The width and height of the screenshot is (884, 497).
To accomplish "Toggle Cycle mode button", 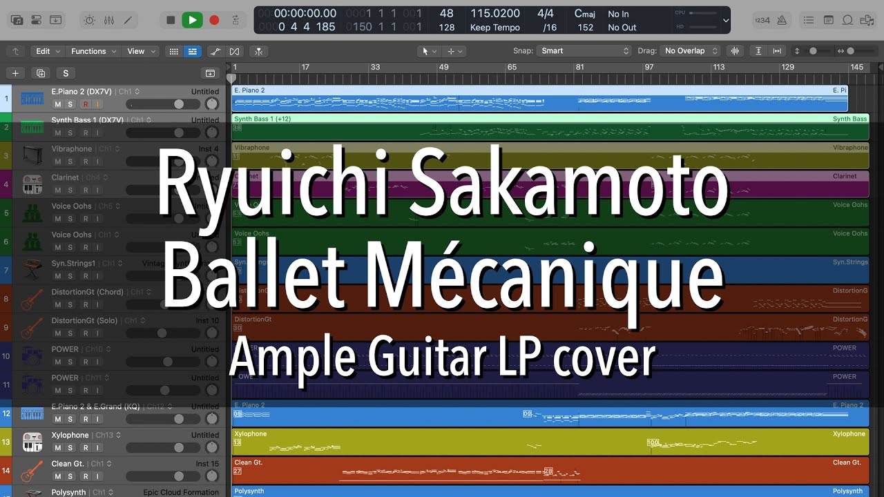I will click(236, 20).
